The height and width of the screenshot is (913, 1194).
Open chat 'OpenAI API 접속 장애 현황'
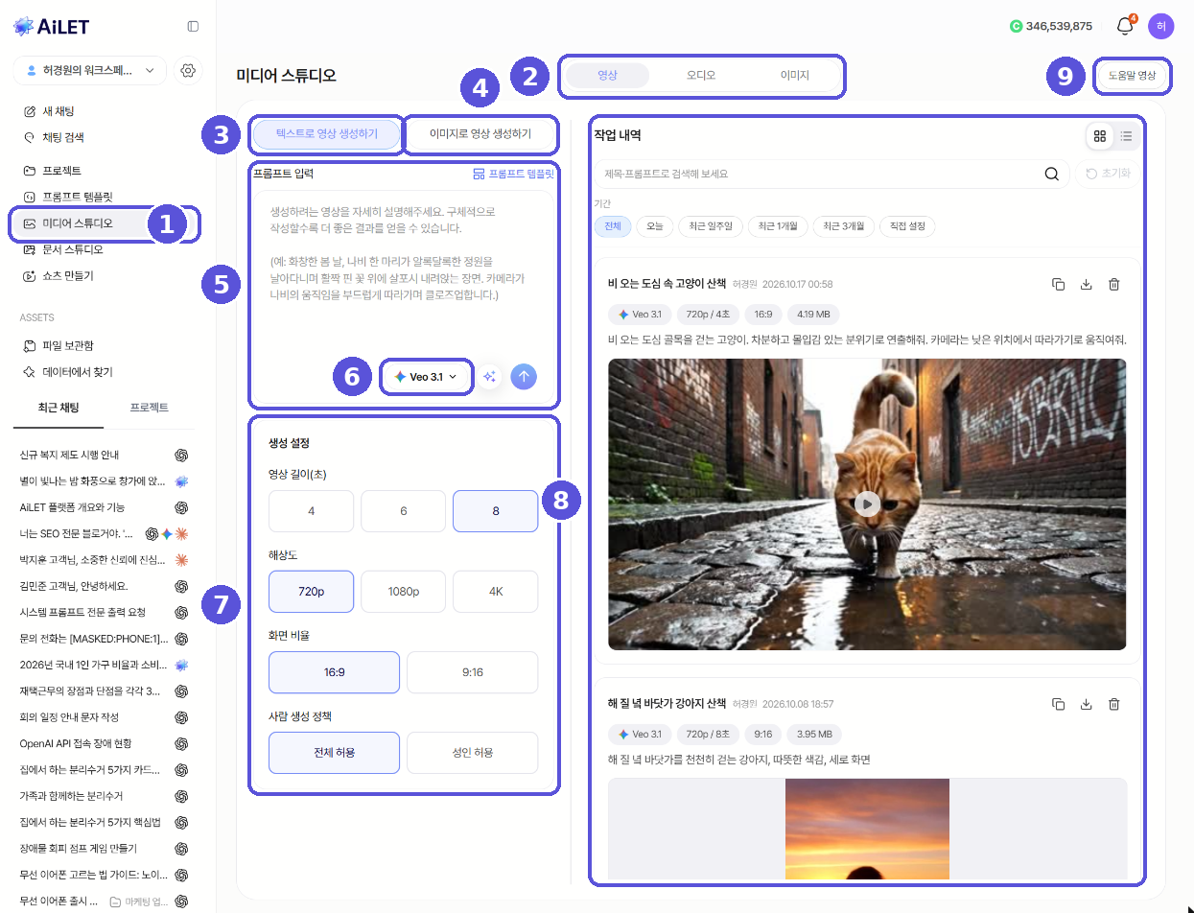point(76,743)
